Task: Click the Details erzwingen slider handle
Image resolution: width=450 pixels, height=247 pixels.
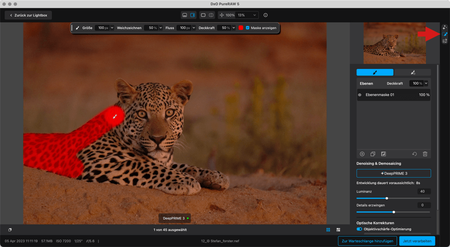Action: pos(394,212)
